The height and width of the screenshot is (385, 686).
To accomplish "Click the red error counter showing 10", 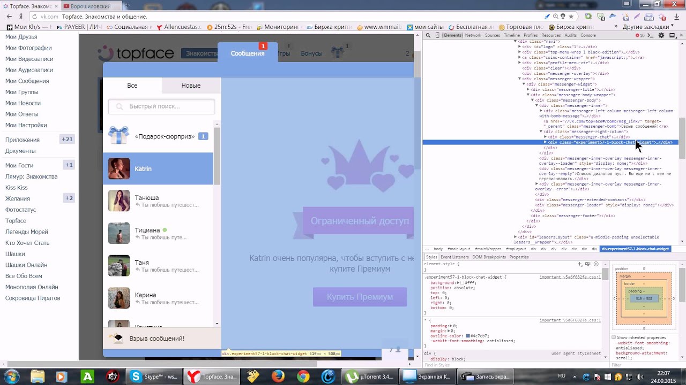I will [x=640, y=35].
